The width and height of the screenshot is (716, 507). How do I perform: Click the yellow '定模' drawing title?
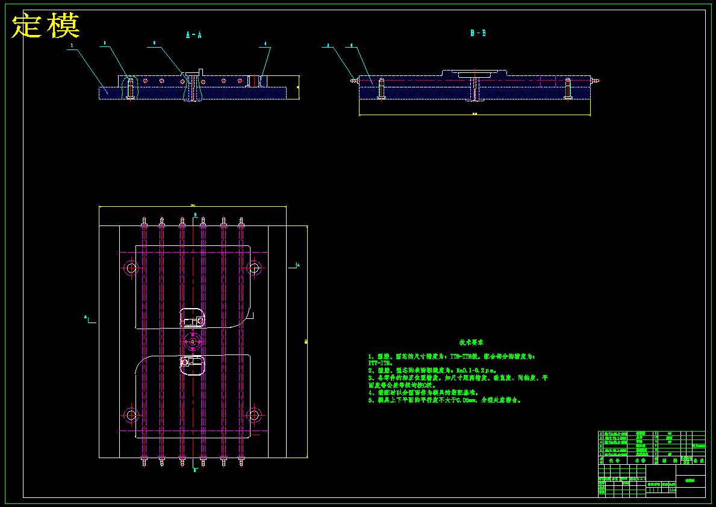click(46, 27)
